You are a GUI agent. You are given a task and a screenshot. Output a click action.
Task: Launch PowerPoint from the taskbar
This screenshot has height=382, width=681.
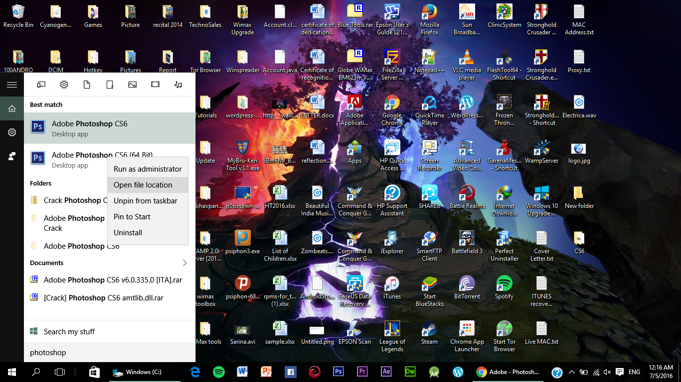(266, 372)
